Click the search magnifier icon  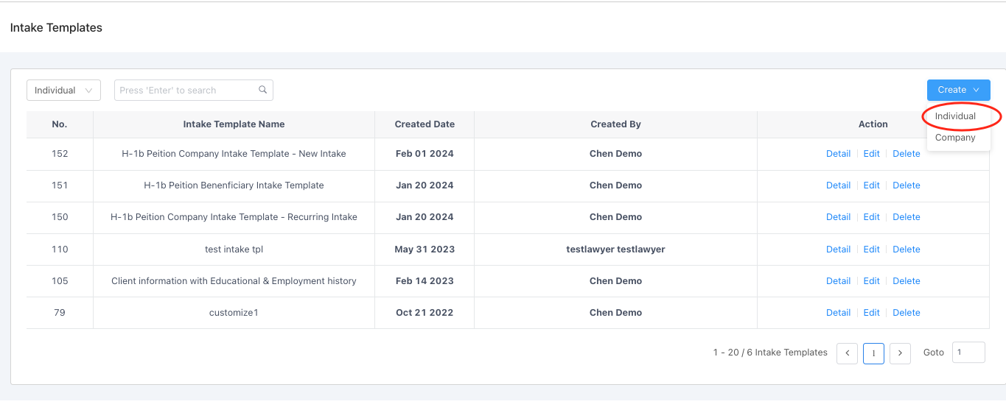[x=262, y=90]
